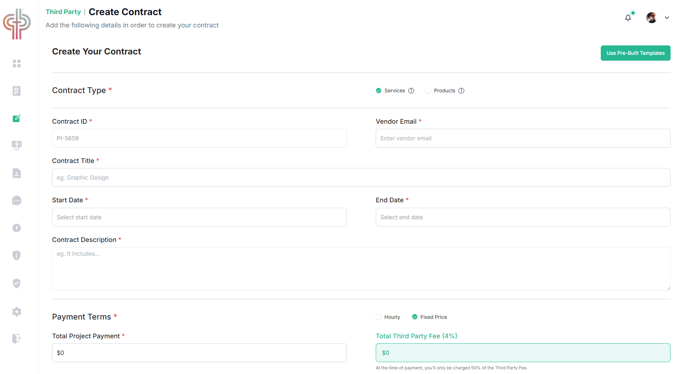Image resolution: width=685 pixels, height=374 pixels.
Task: Open the dashboard grid icon in sidebar
Action: pos(17,63)
